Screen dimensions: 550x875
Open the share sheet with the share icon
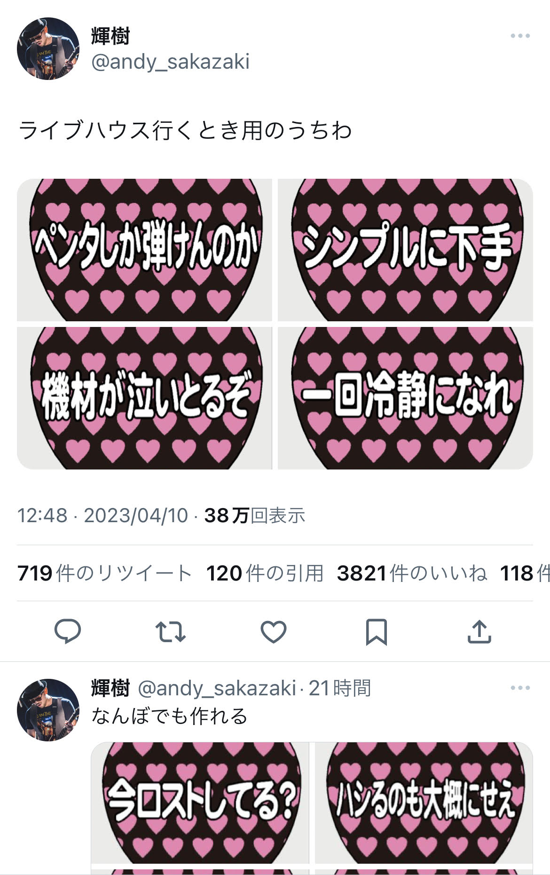point(479,631)
